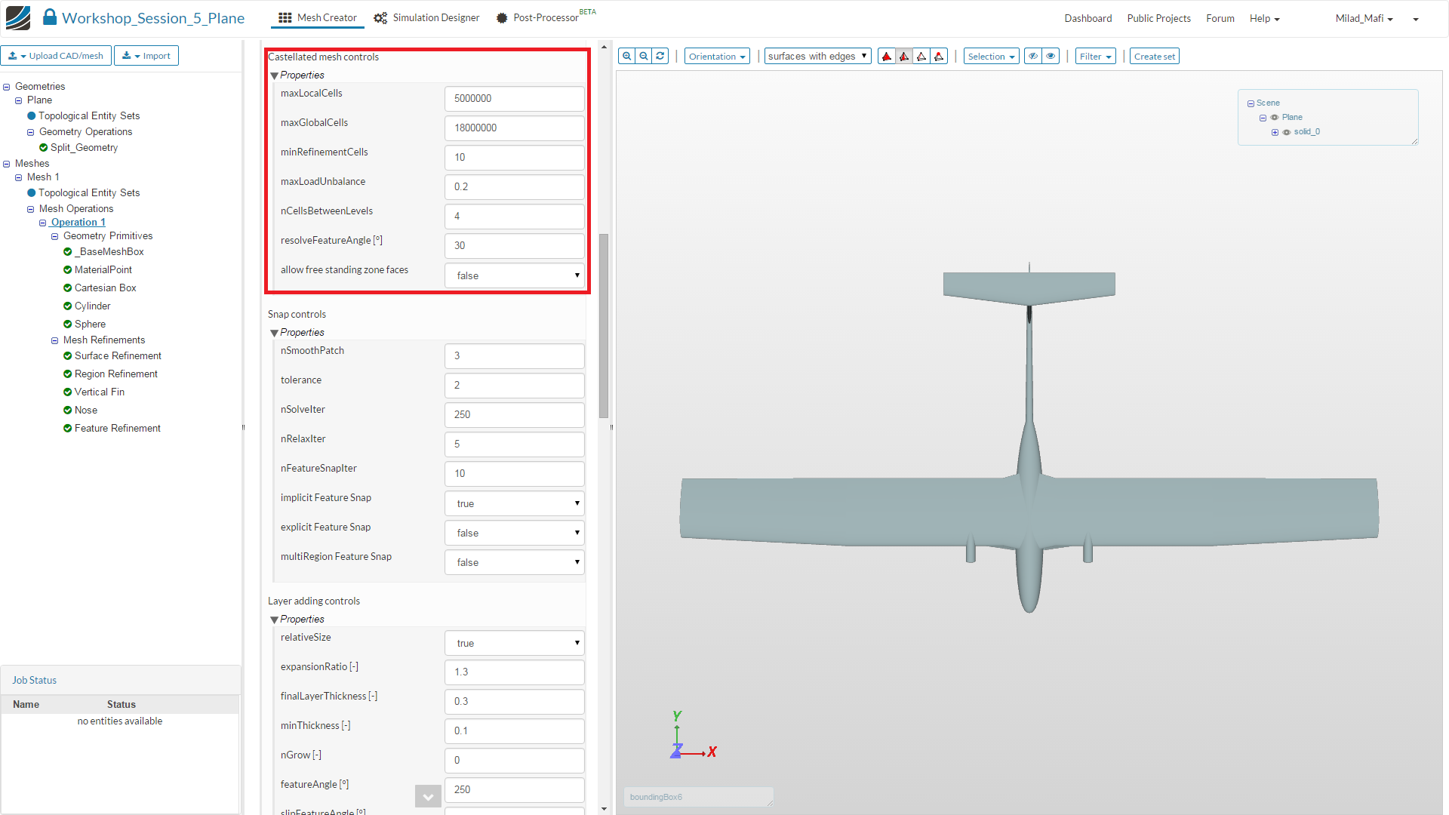Toggle visibility of Plane in scene tree
The height and width of the screenshot is (815, 1449).
point(1275,118)
